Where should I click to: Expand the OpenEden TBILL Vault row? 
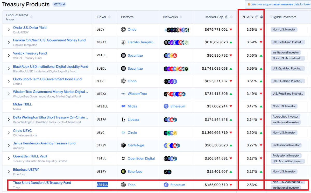click(x=9, y=158)
